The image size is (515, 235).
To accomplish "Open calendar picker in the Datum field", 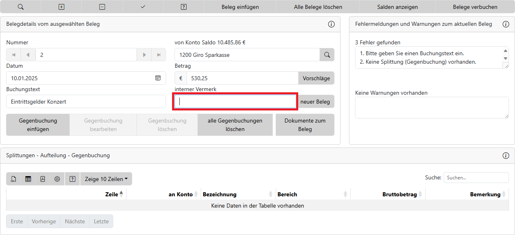I will (158, 78).
